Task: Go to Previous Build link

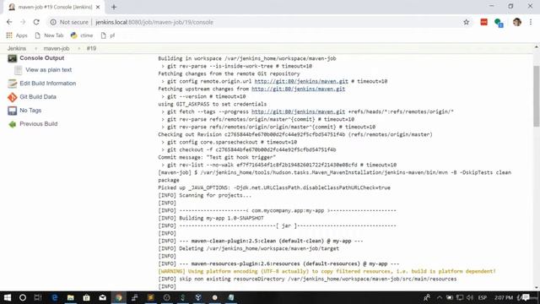Action: [39, 124]
